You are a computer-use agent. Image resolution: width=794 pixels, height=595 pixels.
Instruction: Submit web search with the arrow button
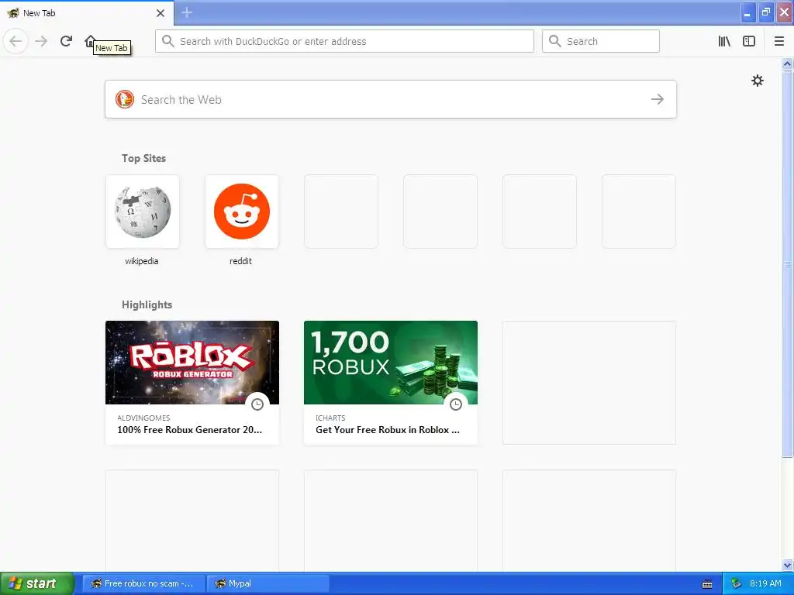point(658,99)
